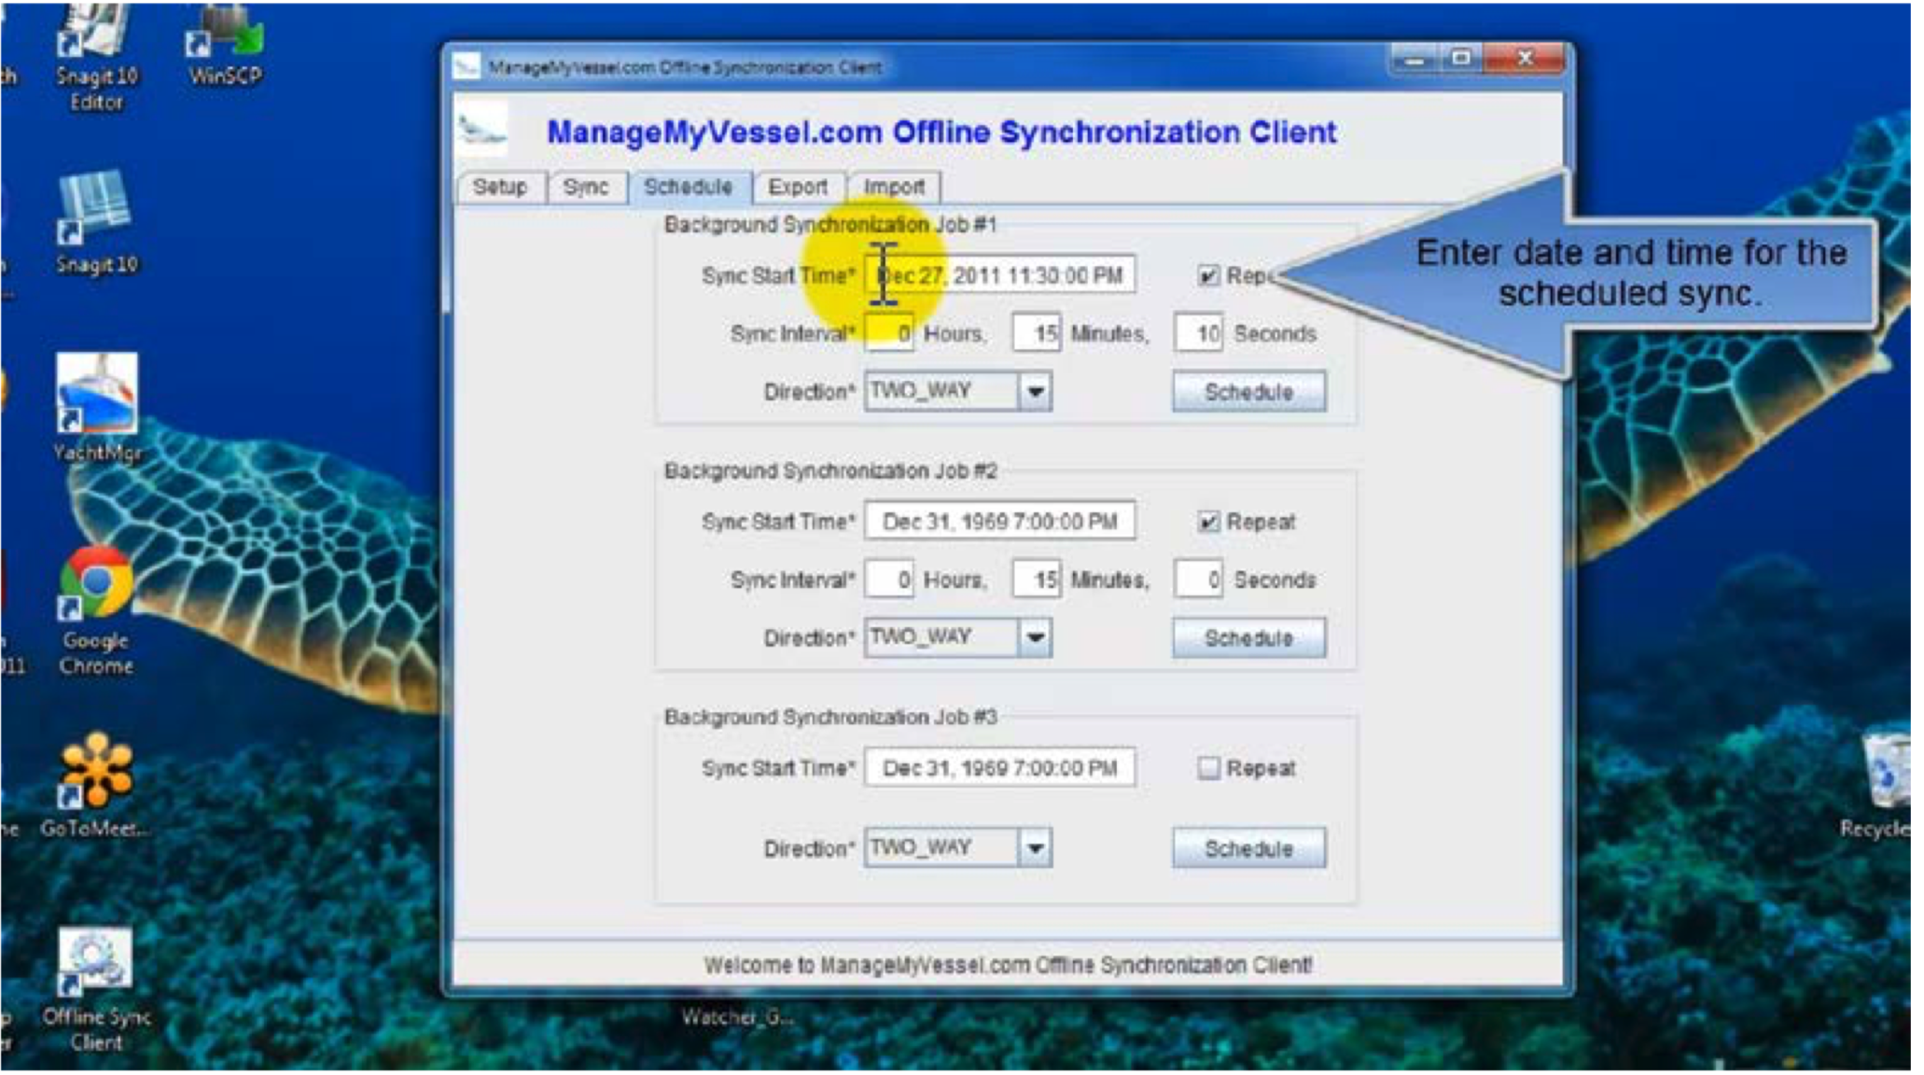Click Job #3 Sync Start Time field
This screenshot has height=1075, width=1924.
click(1000, 768)
